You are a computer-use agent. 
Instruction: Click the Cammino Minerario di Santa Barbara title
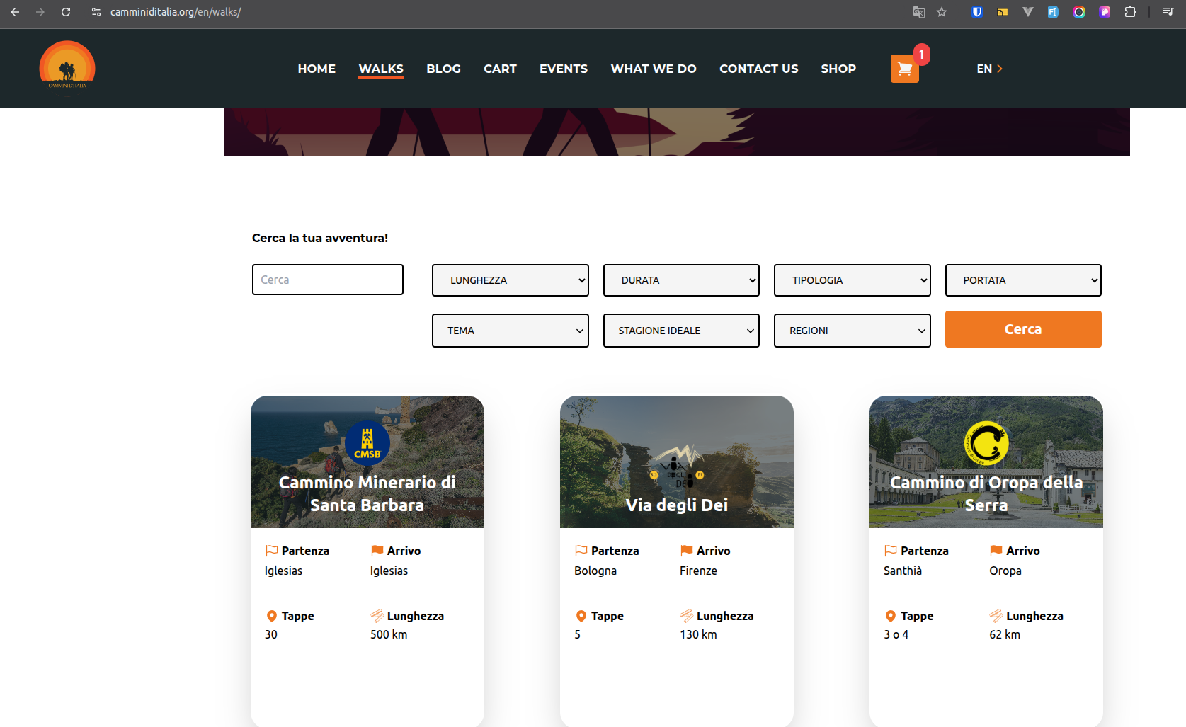[367, 493]
